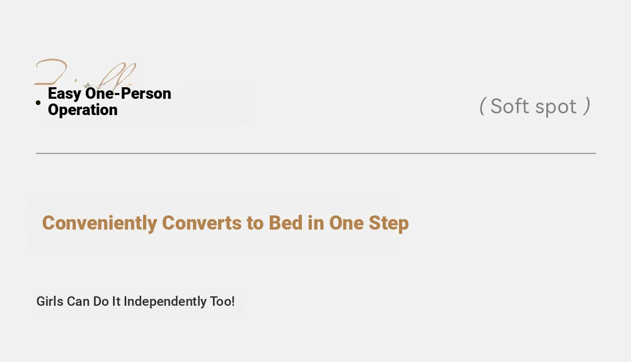Select the cursive signature flourish graphic
The width and height of the screenshot is (631, 362).
pyautogui.click(x=86, y=73)
